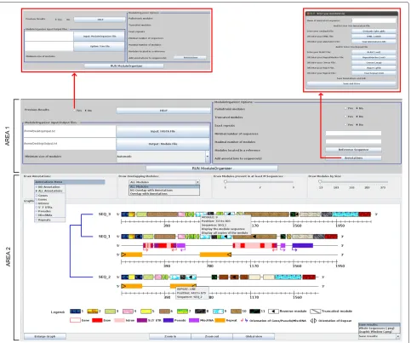Click the Orientation of Repeat icon in legend
This screenshot has width=411, height=343.
313,321
